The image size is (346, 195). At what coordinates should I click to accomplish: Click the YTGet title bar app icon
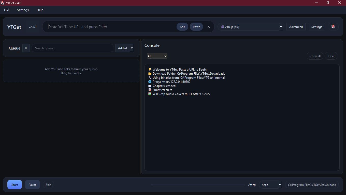click(3, 3)
